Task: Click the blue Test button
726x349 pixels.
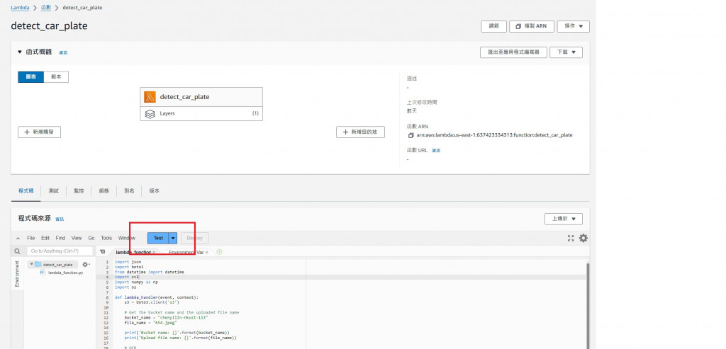Action: pos(158,238)
